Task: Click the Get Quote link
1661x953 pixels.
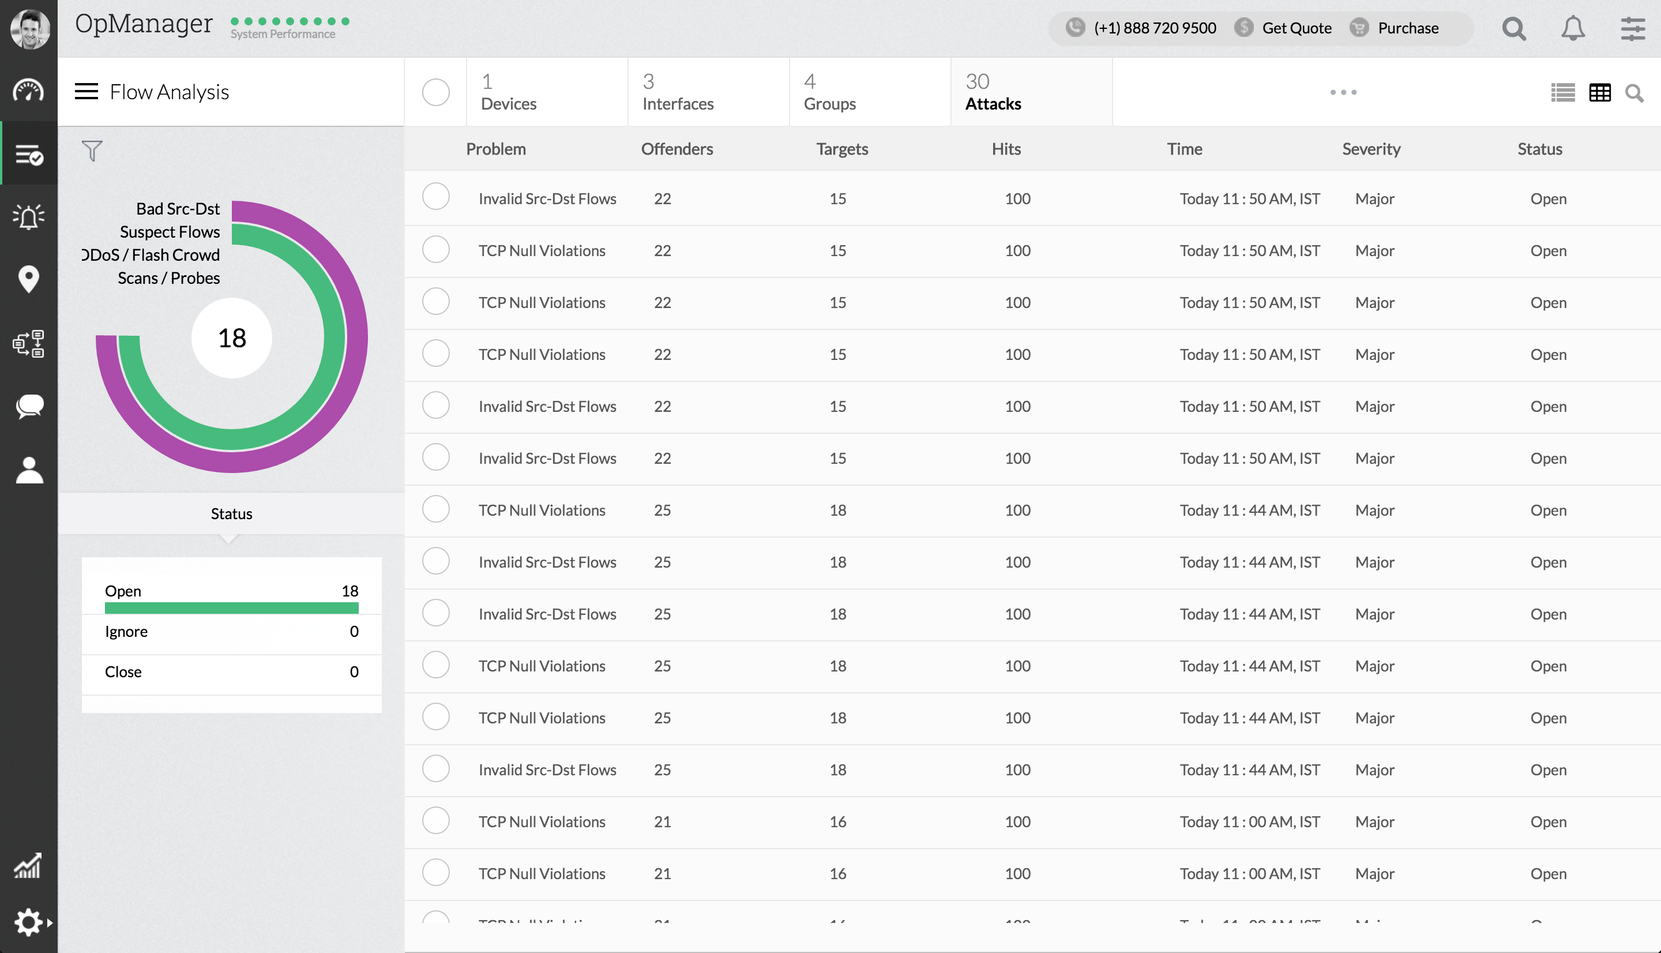Action: point(1296,28)
